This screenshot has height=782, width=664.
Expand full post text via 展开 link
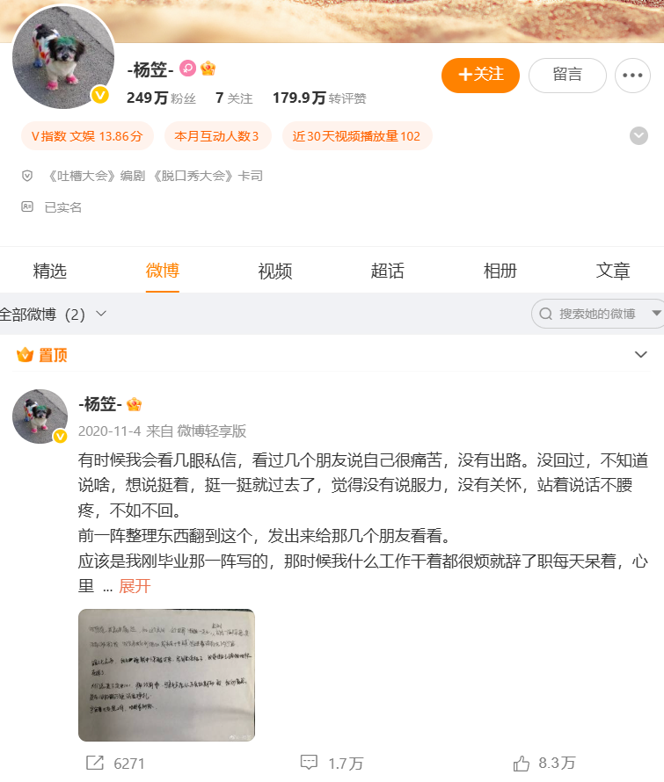(135, 586)
